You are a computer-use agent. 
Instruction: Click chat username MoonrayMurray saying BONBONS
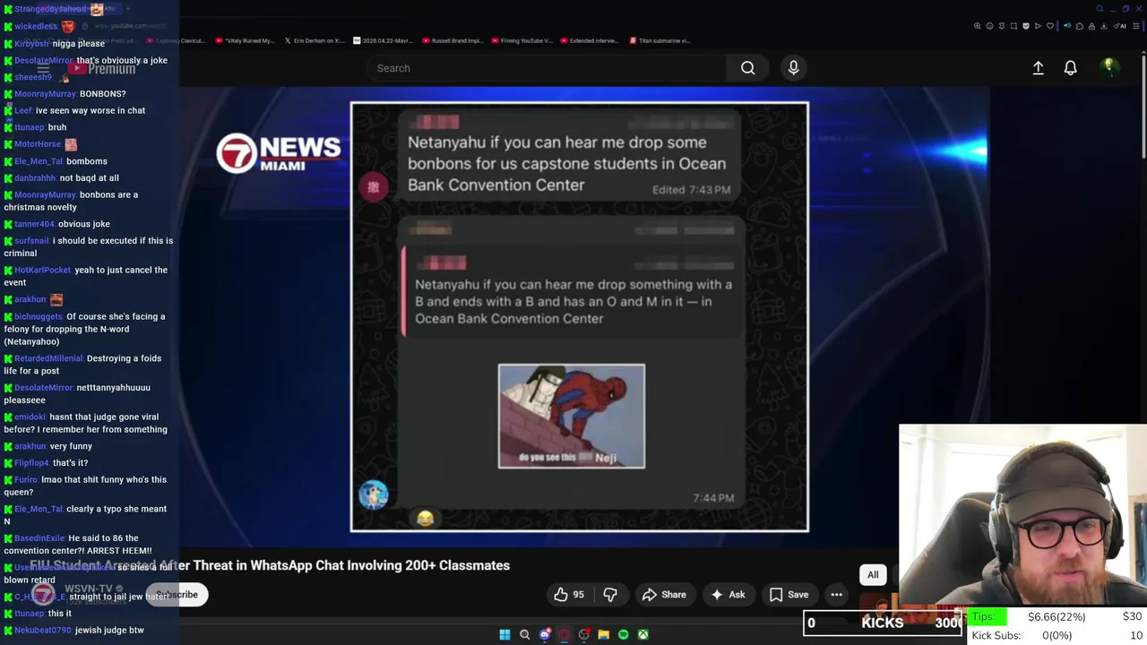click(46, 94)
